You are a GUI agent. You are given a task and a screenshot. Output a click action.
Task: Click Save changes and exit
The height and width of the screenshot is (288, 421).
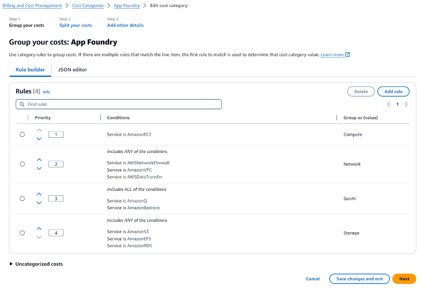click(359, 279)
